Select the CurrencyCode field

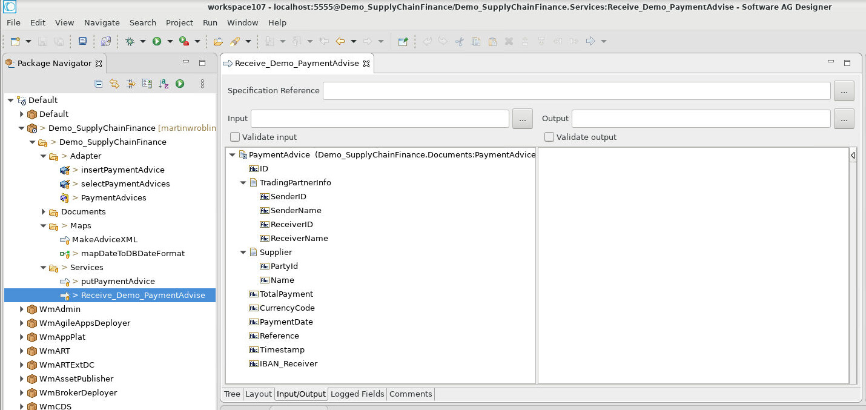(287, 308)
